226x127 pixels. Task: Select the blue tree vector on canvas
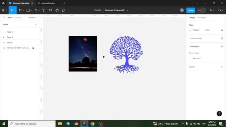(x=126, y=55)
